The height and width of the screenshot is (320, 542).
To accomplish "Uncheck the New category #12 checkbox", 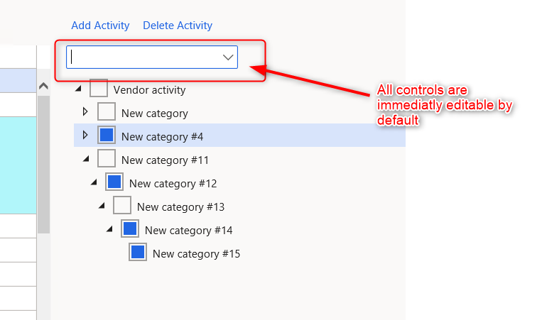I will coord(114,182).
